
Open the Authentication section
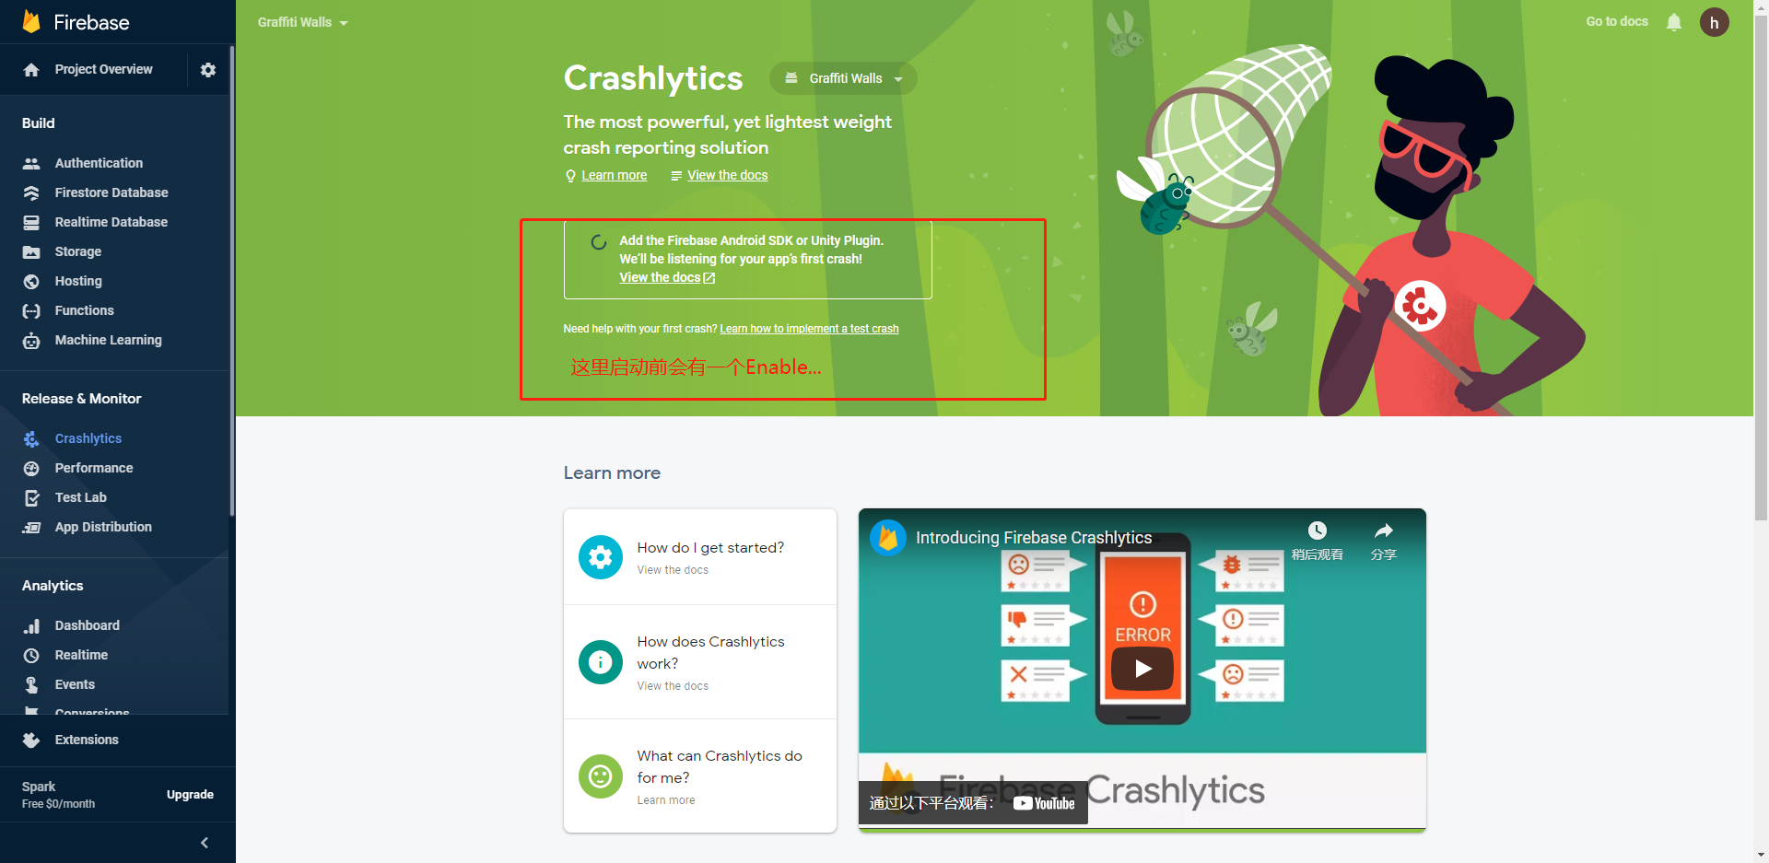[99, 163]
